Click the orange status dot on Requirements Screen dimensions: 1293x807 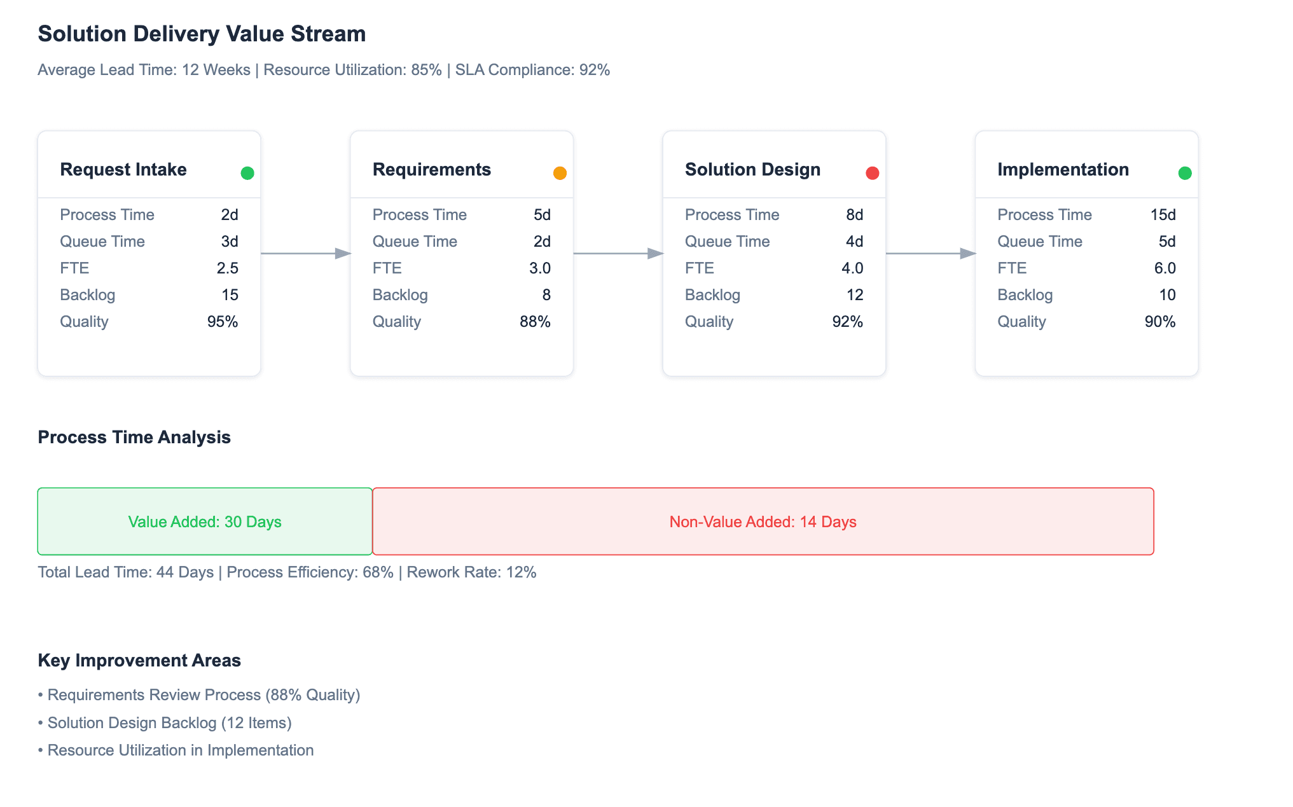click(x=560, y=173)
